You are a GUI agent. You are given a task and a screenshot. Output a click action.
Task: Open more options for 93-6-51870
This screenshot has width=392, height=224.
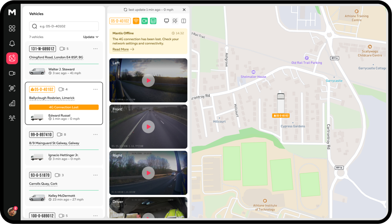pos(95,175)
